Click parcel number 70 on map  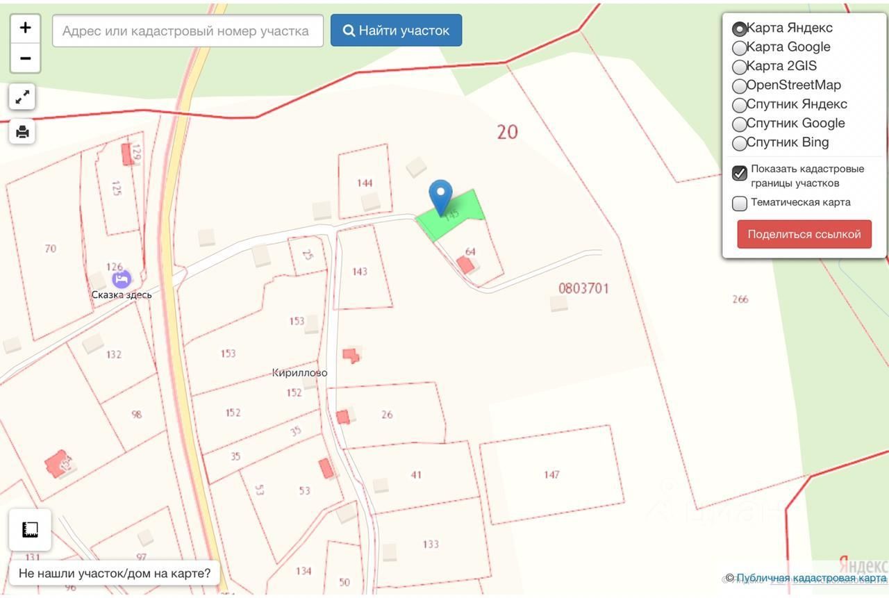tap(50, 248)
